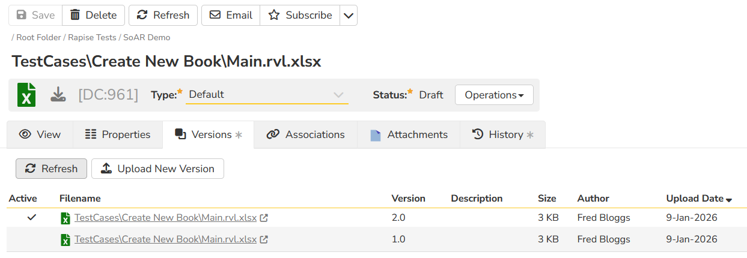This screenshot has height=258, width=747.
Task: Navigate to Rapise Tests breadcrumb folder
Action: (92, 37)
